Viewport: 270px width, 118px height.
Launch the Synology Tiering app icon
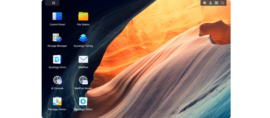[83, 38]
